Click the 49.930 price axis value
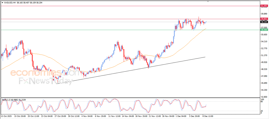The width and height of the screenshot is (269, 119). point(264,62)
